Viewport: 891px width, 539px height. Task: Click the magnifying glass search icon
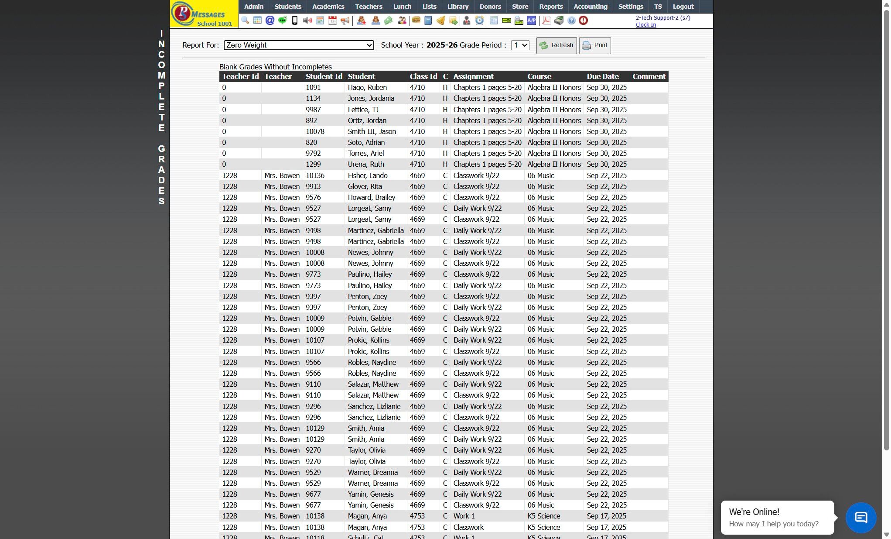click(245, 21)
